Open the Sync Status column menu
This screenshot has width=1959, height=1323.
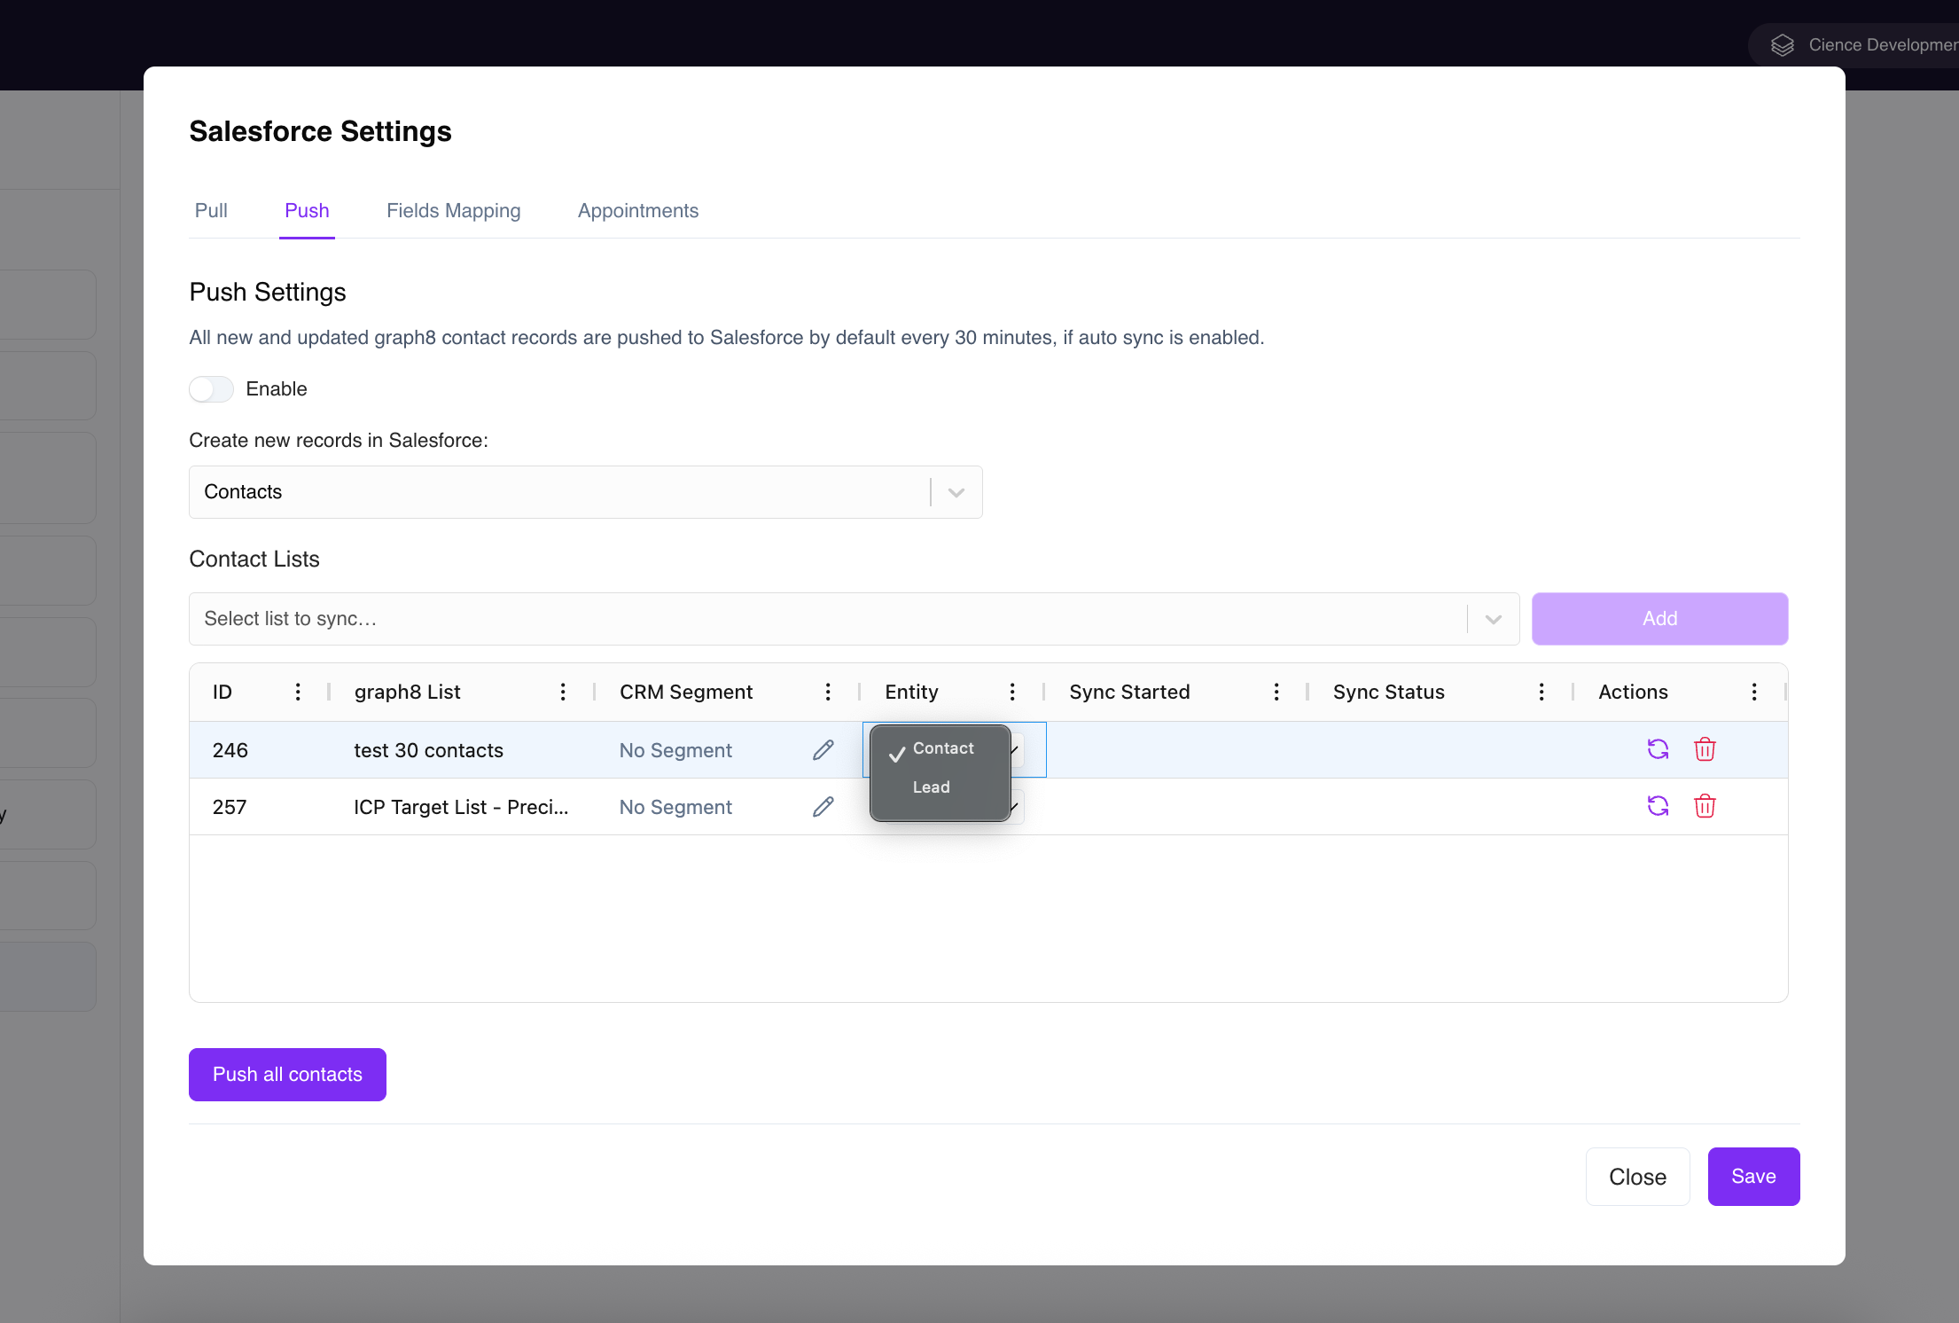pyautogui.click(x=1541, y=692)
